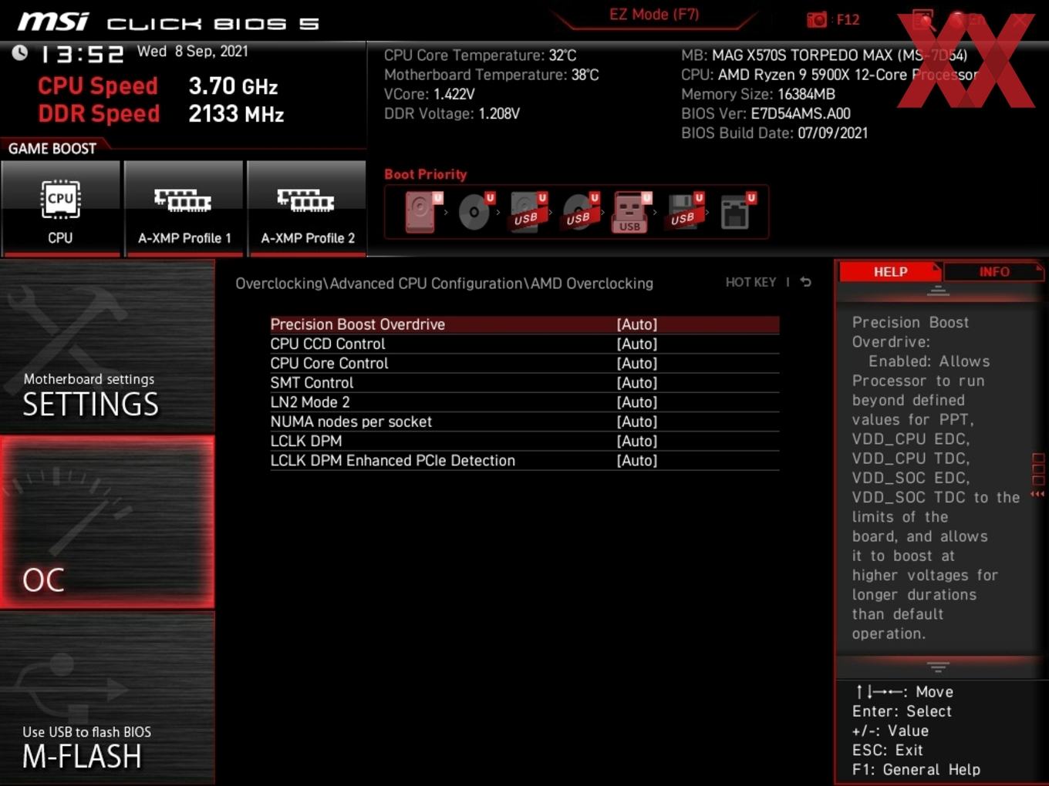The width and height of the screenshot is (1049, 786).
Task: Select the CPU Core Control label
Action: [x=329, y=363]
